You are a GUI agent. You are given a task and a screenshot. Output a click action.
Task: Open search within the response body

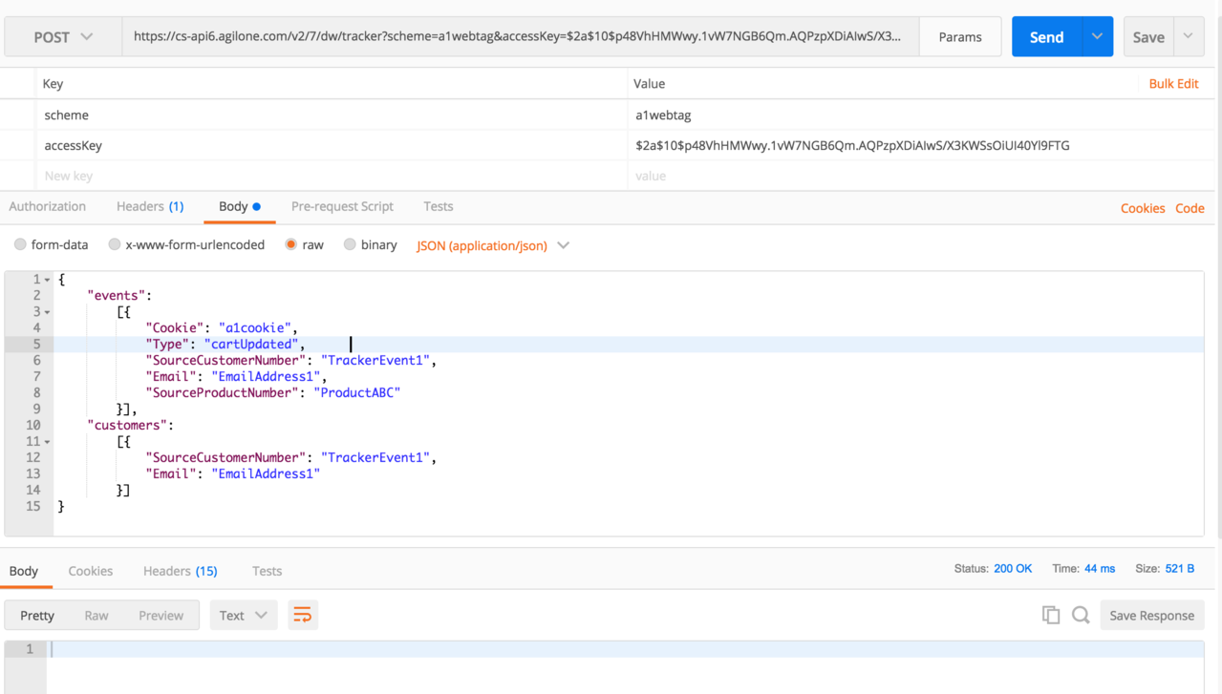click(x=1081, y=615)
